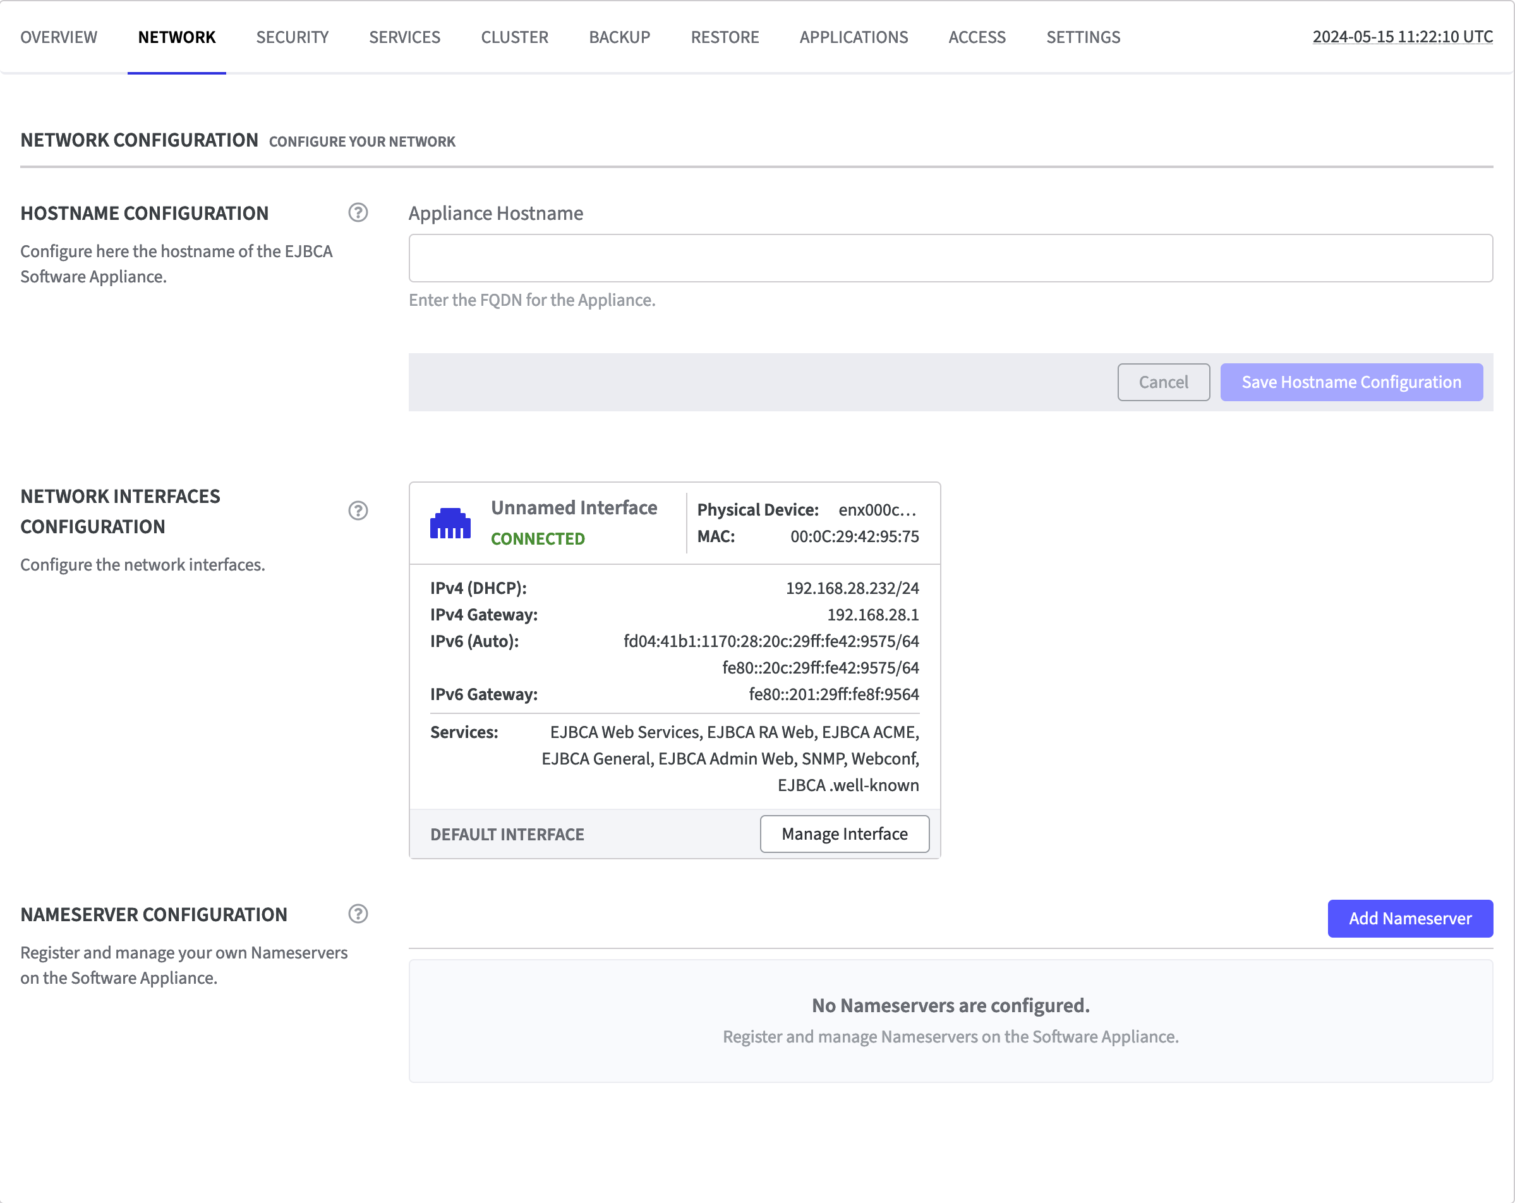Go to the Cluster tab
The width and height of the screenshot is (1515, 1203).
point(514,37)
